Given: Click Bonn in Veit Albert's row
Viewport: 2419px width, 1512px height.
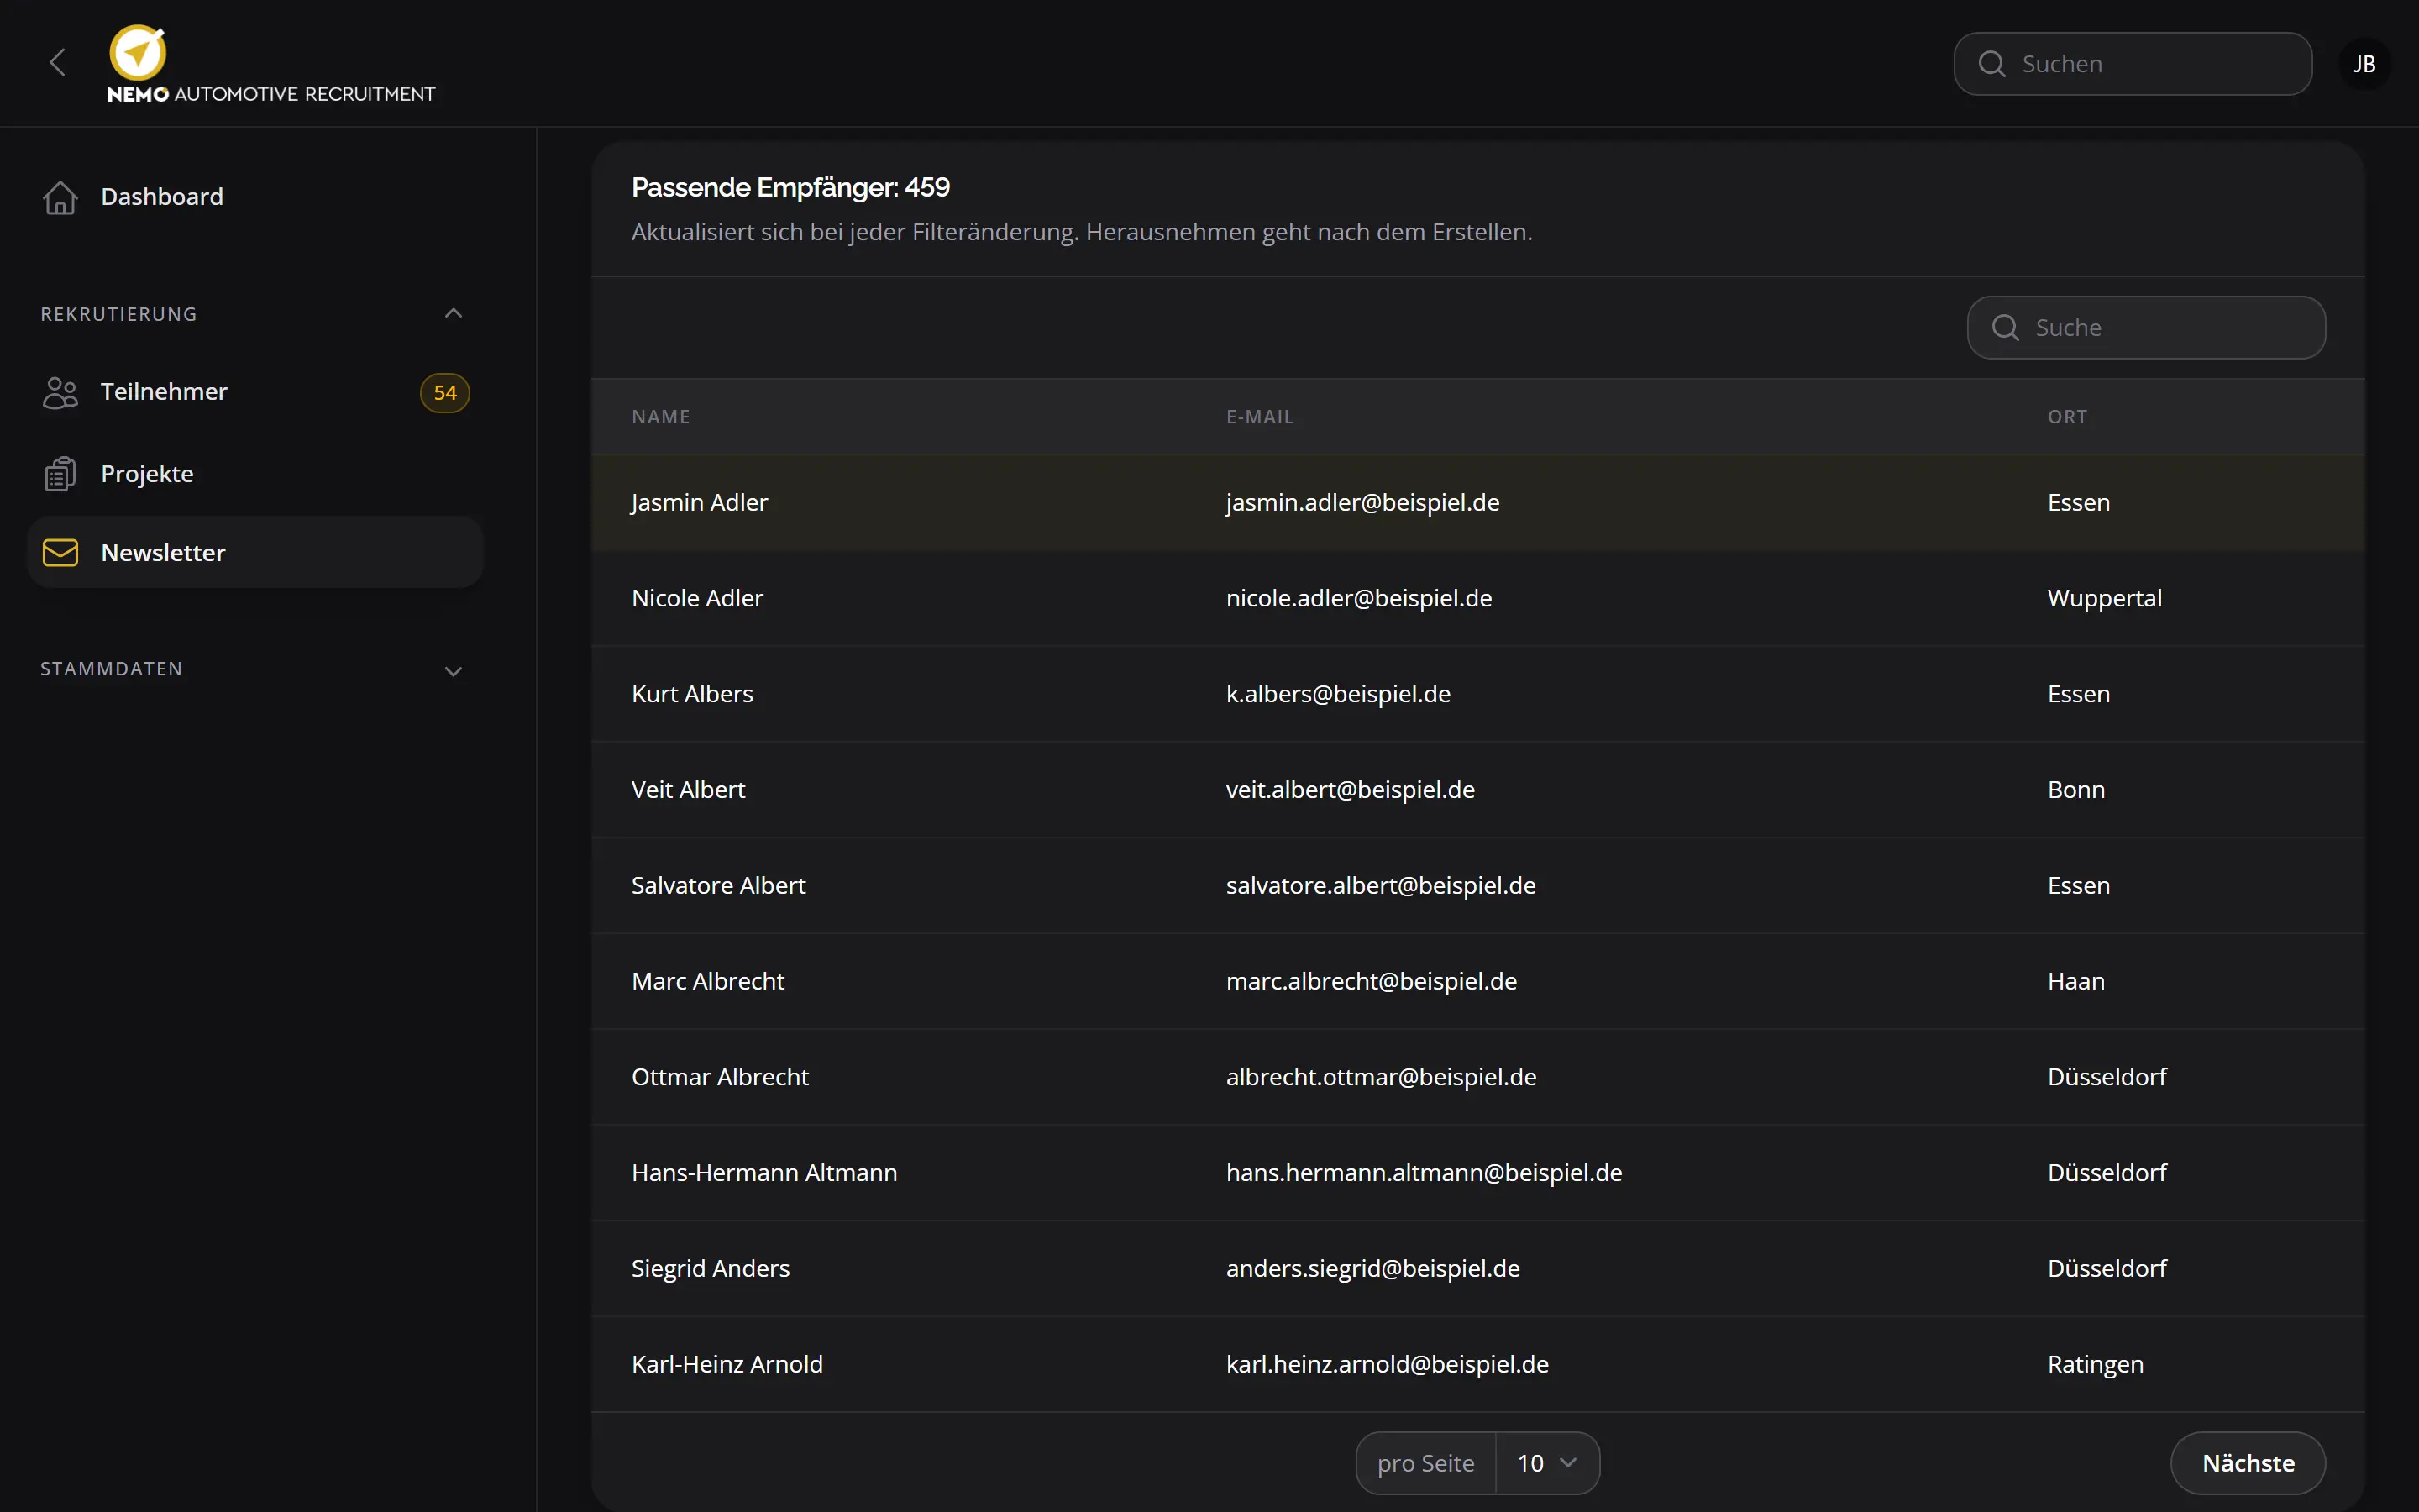Looking at the screenshot, I should [2075, 790].
